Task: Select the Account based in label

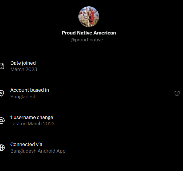Action: pos(30,90)
